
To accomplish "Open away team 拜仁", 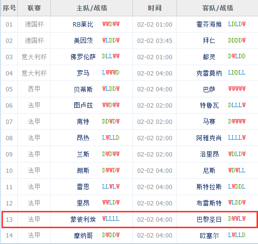I will 209,41.
